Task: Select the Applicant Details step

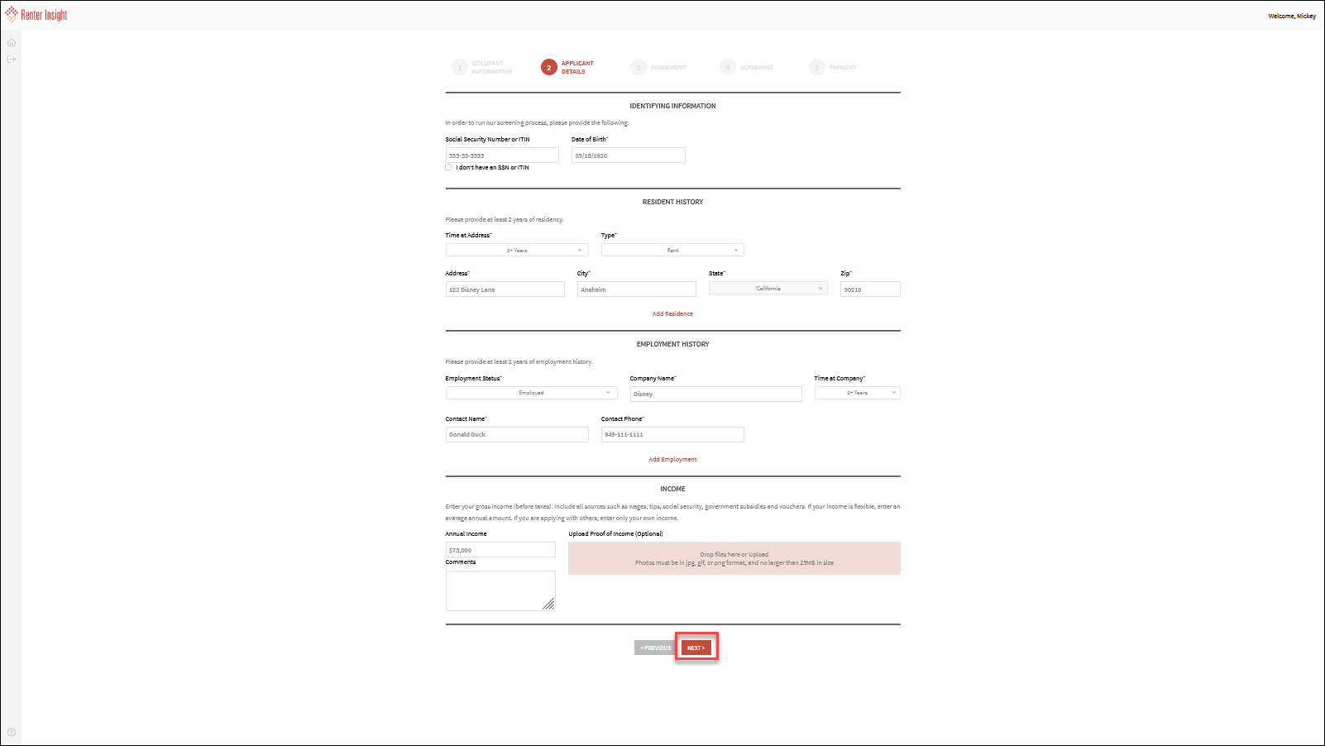Action: [x=568, y=67]
